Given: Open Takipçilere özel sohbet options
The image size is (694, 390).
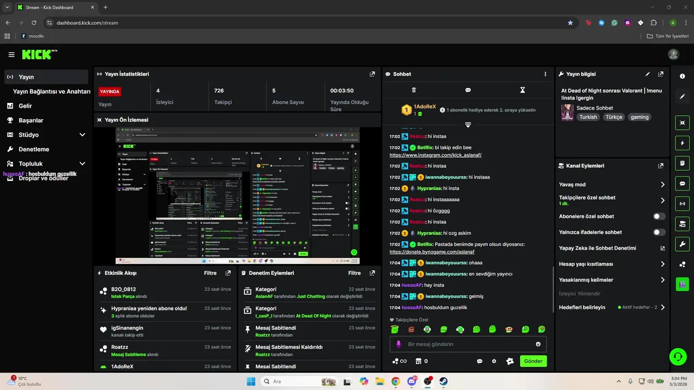Looking at the screenshot, I should 612,200.
